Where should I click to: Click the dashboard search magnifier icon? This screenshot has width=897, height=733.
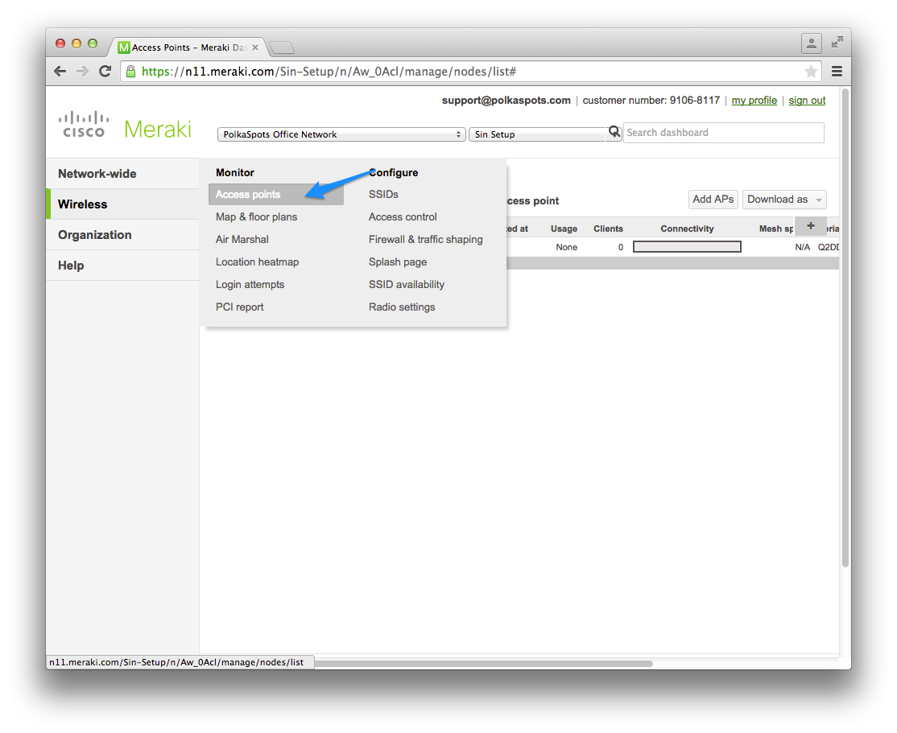pyautogui.click(x=614, y=133)
